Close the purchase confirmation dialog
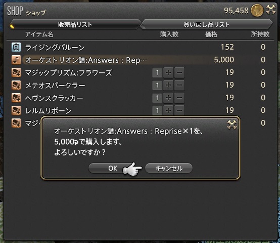Screen dimensions: 280x243 coord(232,125)
